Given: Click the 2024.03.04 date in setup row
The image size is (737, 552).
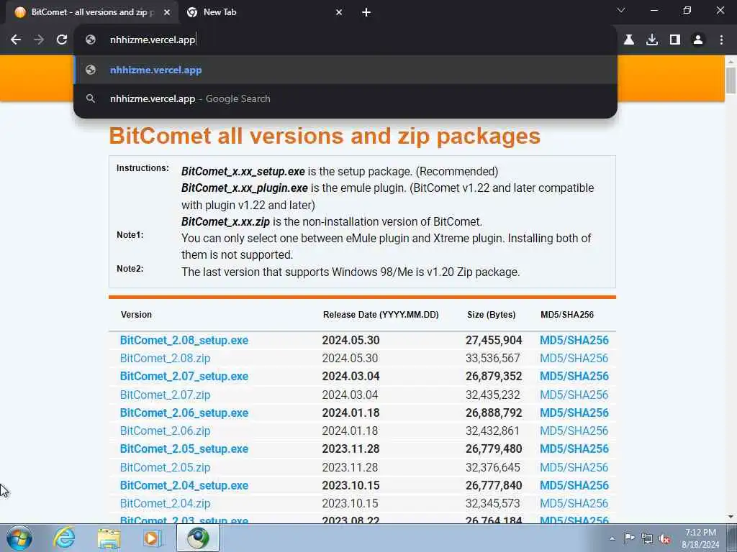Looking at the screenshot, I should coord(351,376).
